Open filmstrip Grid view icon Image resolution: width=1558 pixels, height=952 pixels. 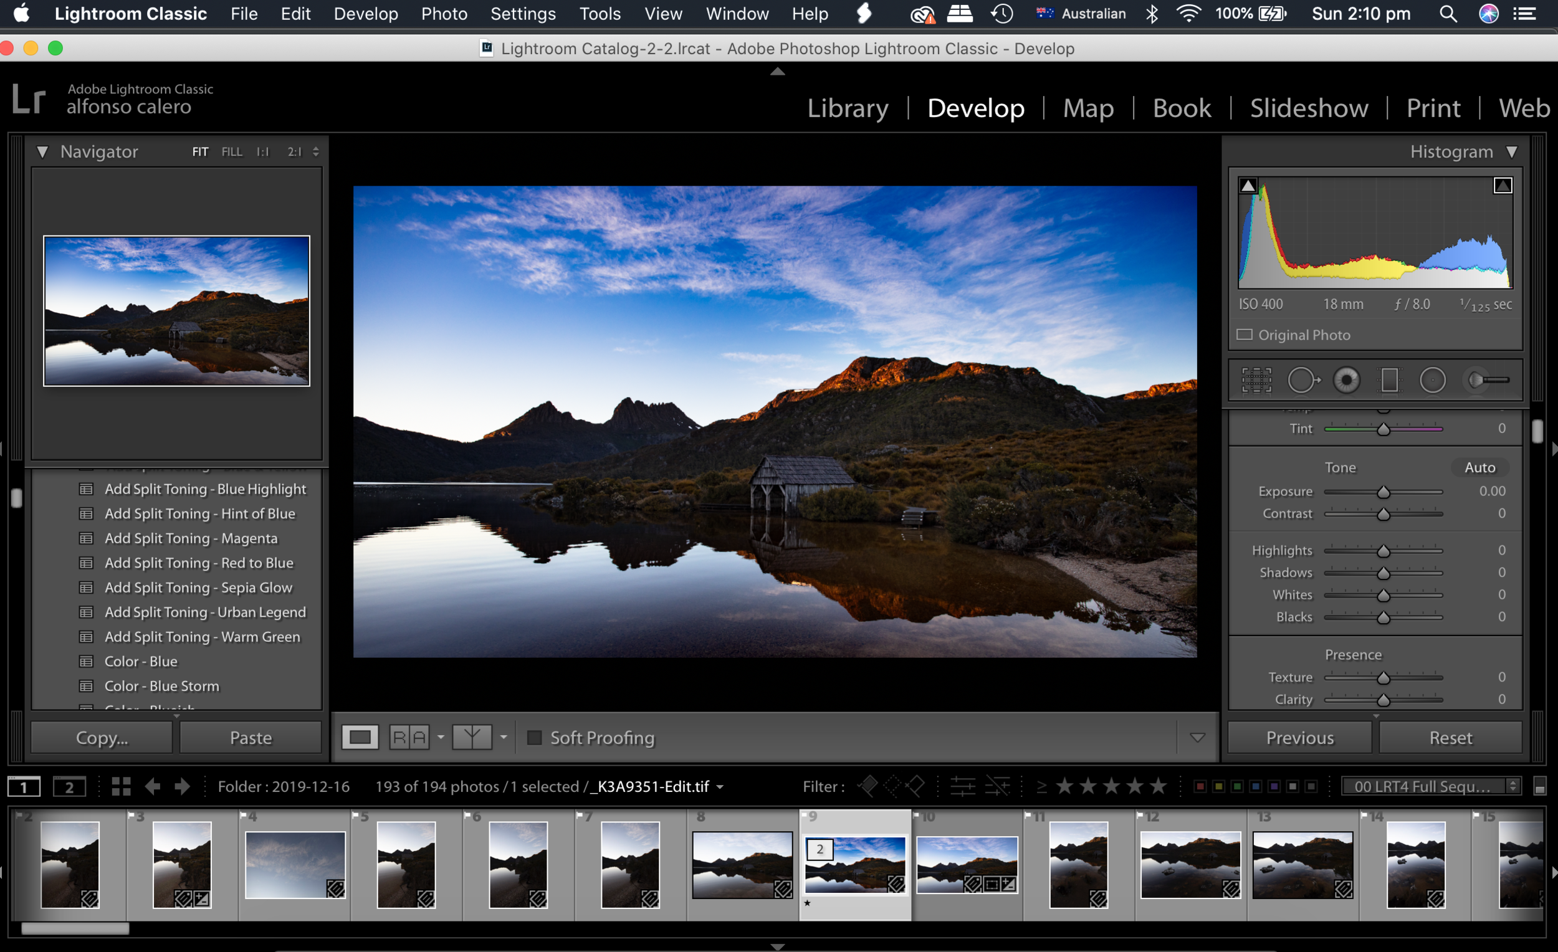121,786
